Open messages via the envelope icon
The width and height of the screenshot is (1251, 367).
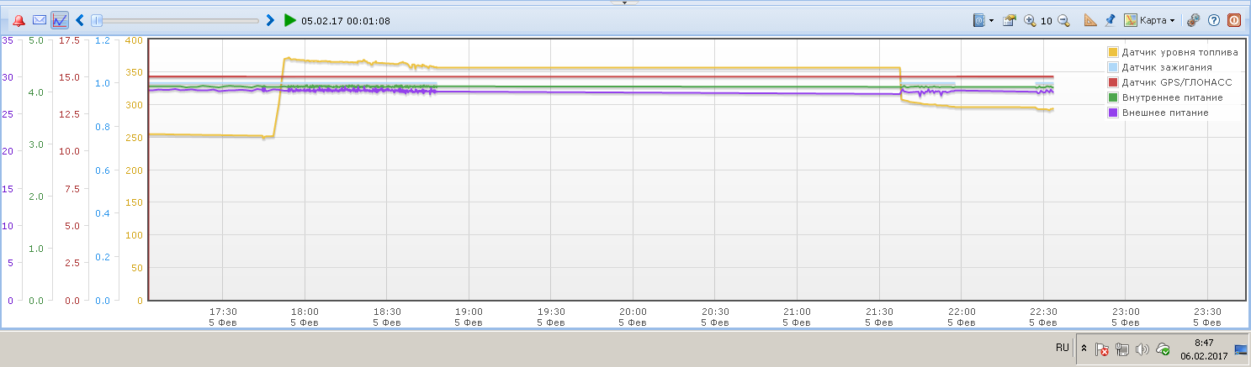39,20
